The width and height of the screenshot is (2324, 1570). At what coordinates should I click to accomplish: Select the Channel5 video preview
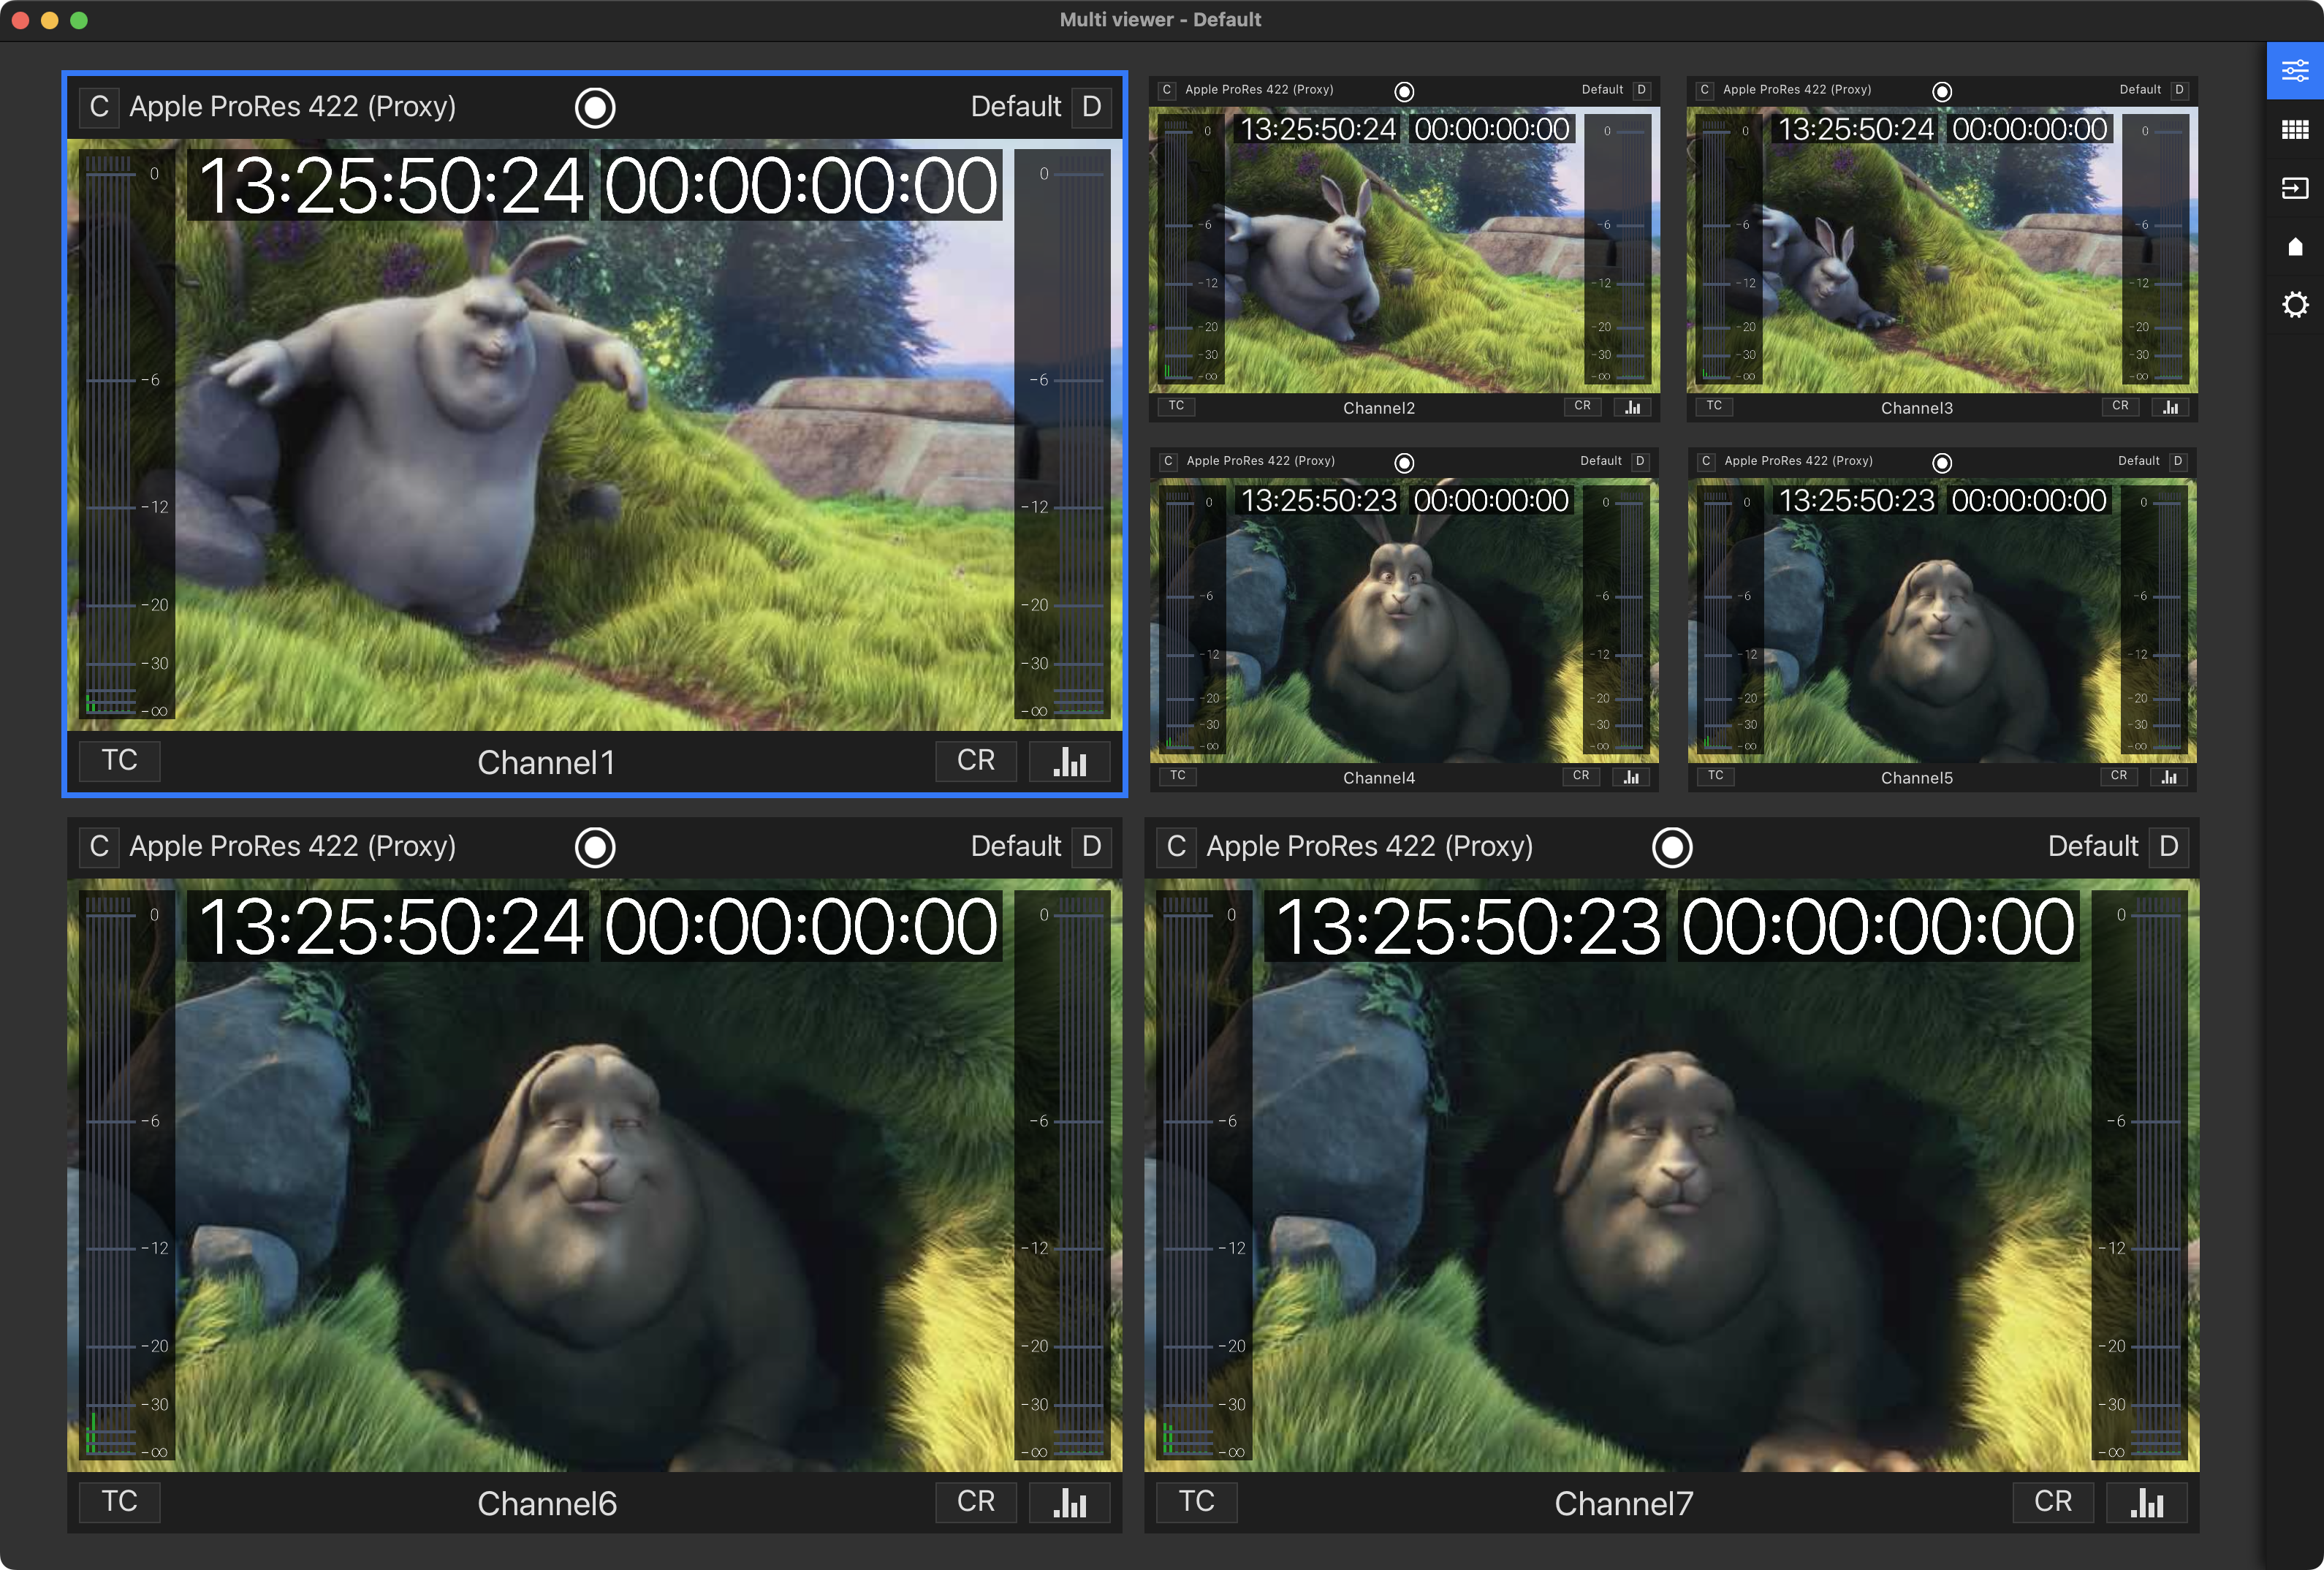1942,621
